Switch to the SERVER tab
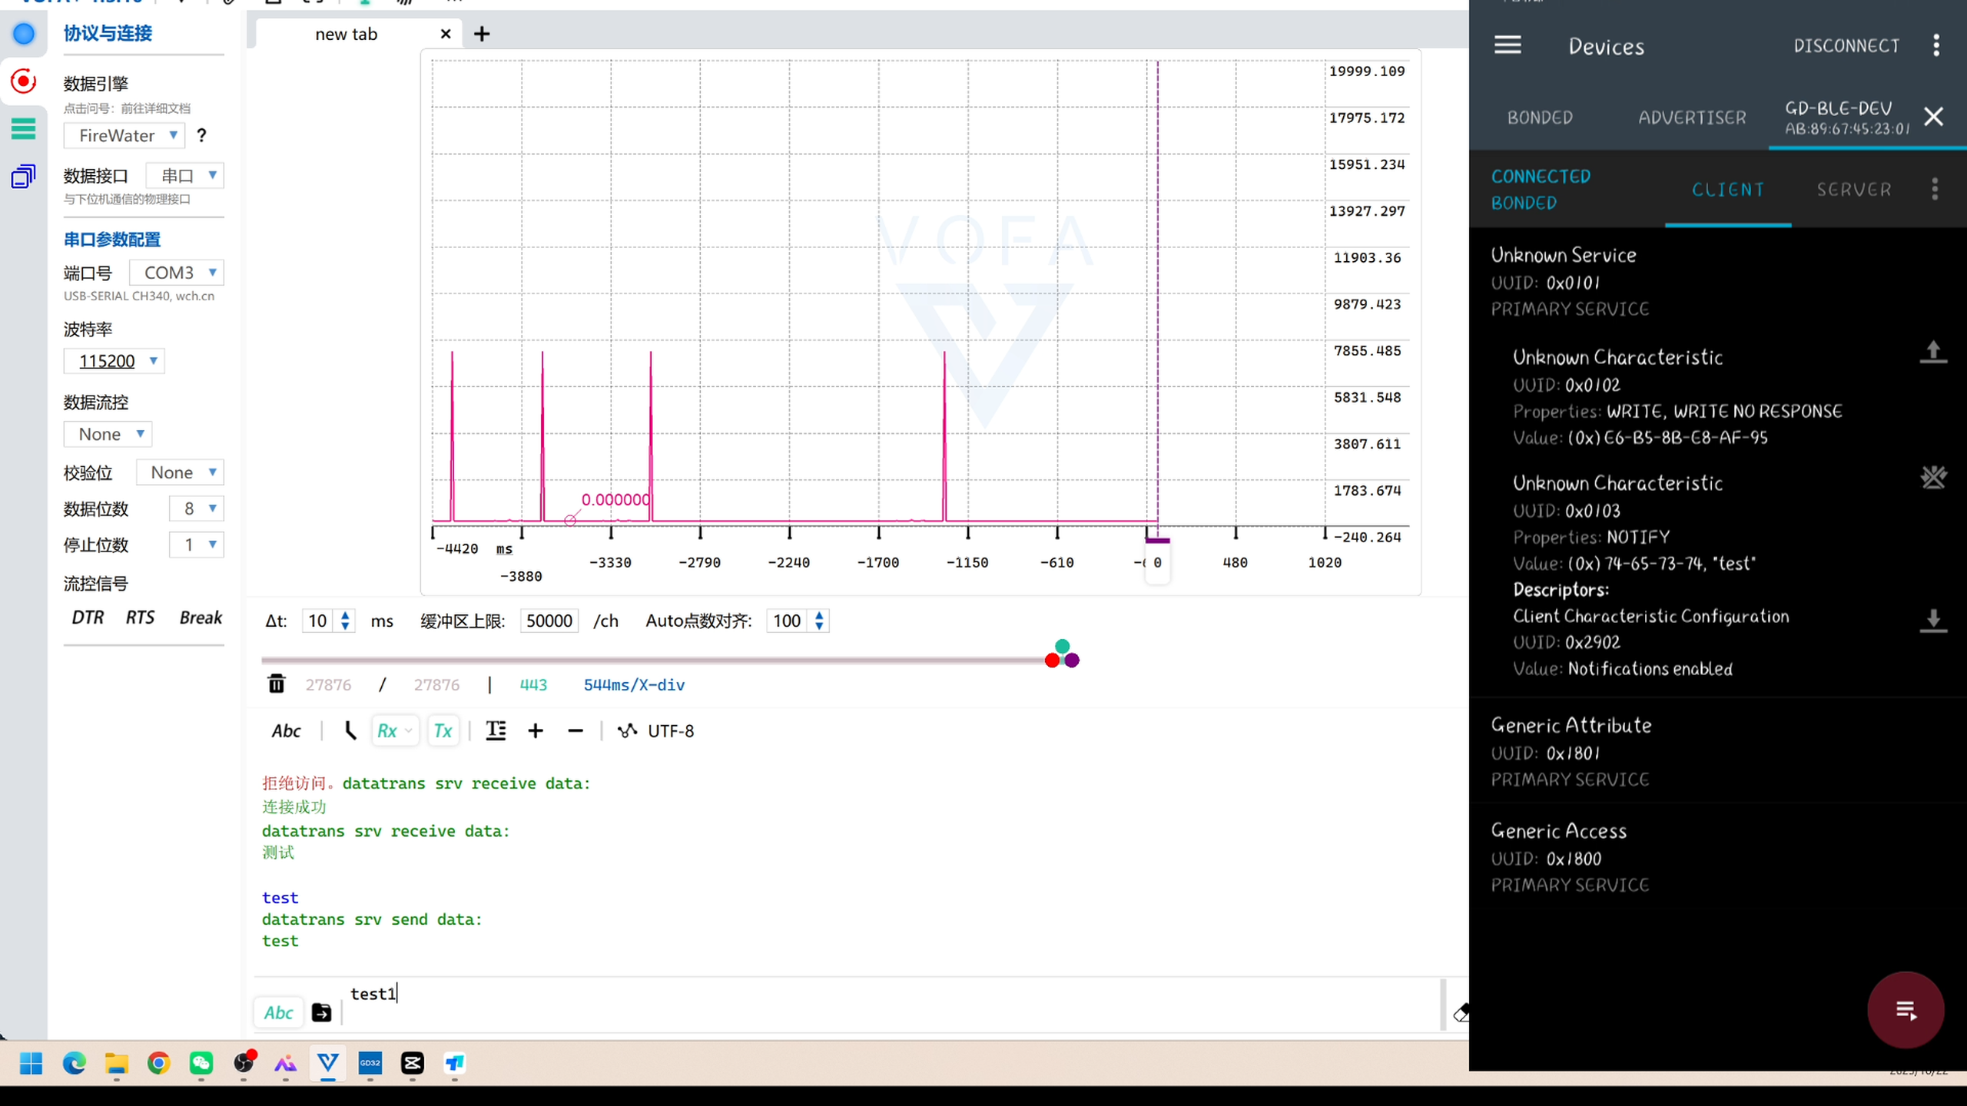 pyautogui.click(x=1853, y=190)
